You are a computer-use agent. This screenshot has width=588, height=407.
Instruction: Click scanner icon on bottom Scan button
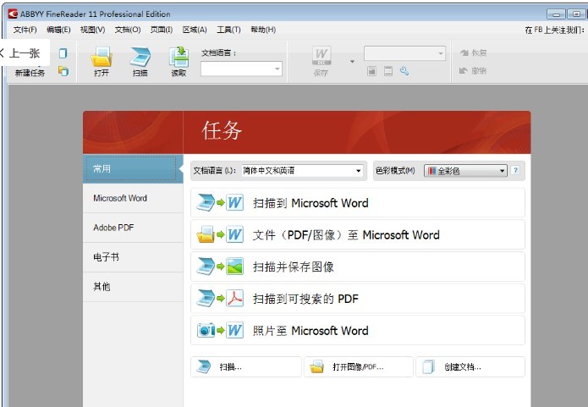point(204,366)
